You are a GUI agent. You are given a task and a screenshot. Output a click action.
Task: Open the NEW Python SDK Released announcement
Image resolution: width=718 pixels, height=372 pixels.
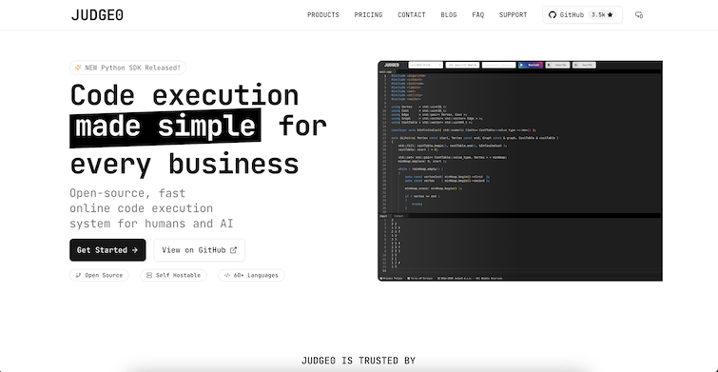(x=127, y=68)
